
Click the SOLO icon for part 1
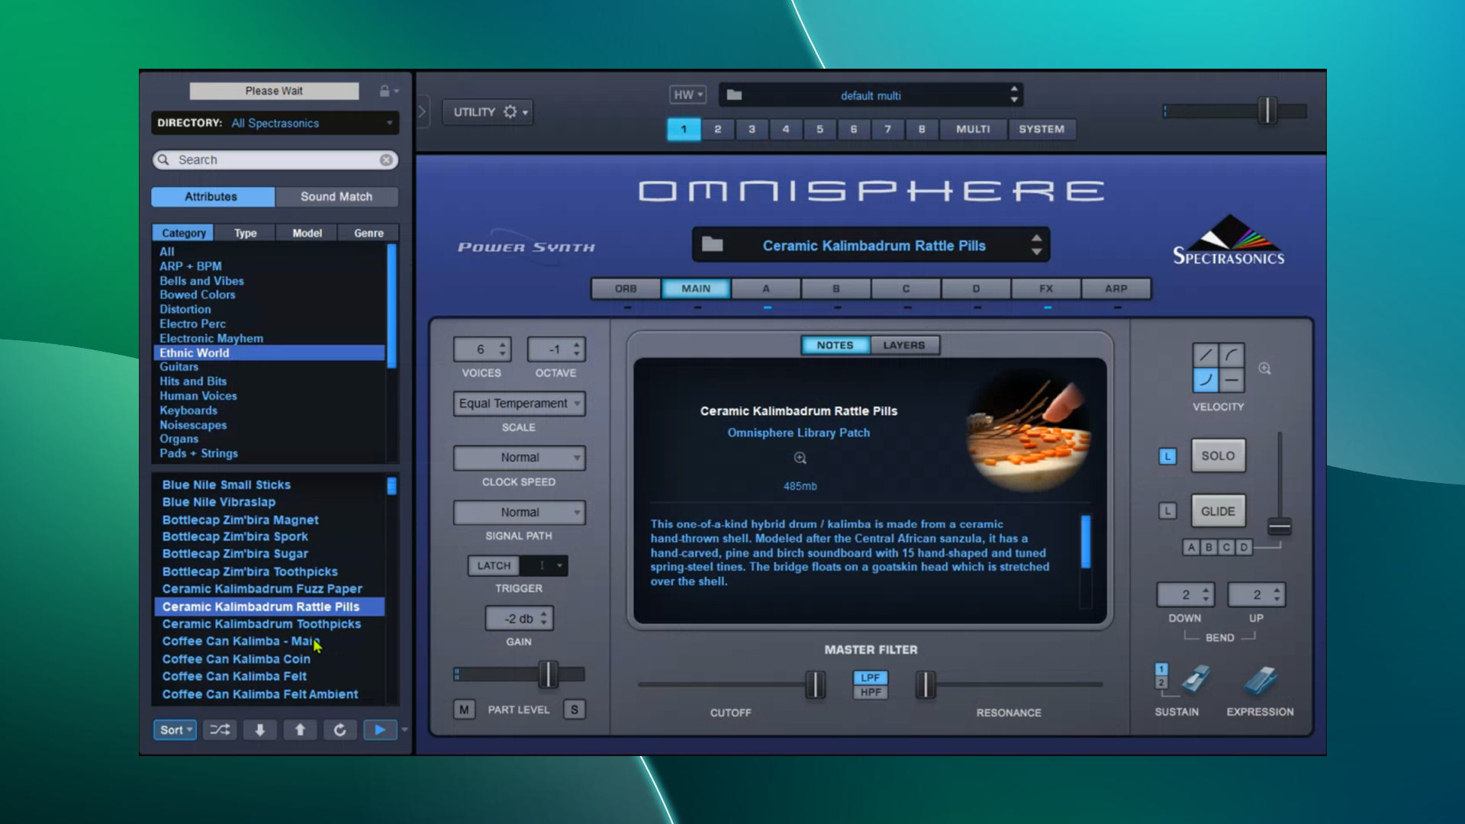pos(1218,455)
